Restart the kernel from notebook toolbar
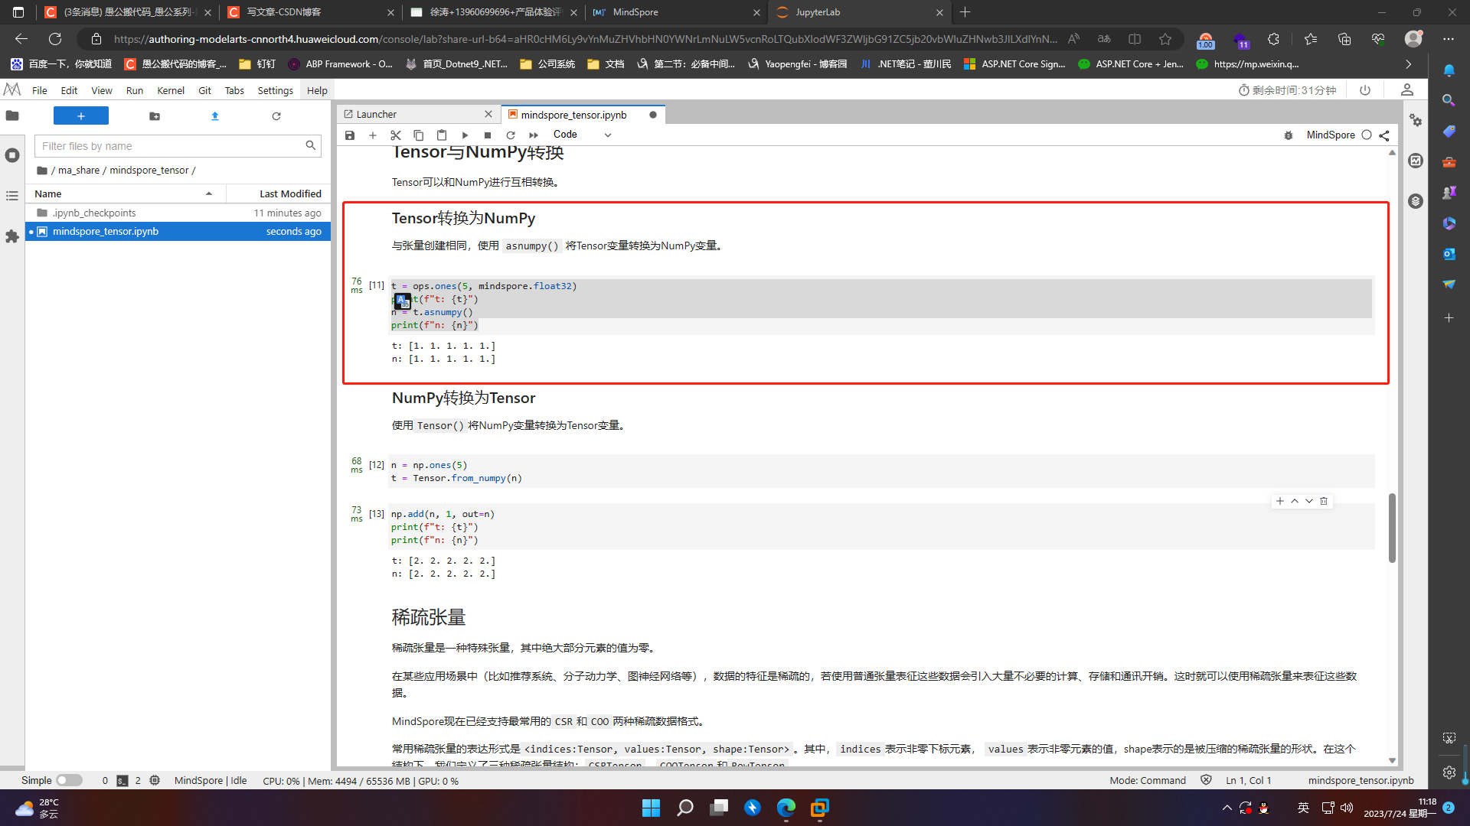This screenshot has width=1470, height=826. [x=511, y=135]
